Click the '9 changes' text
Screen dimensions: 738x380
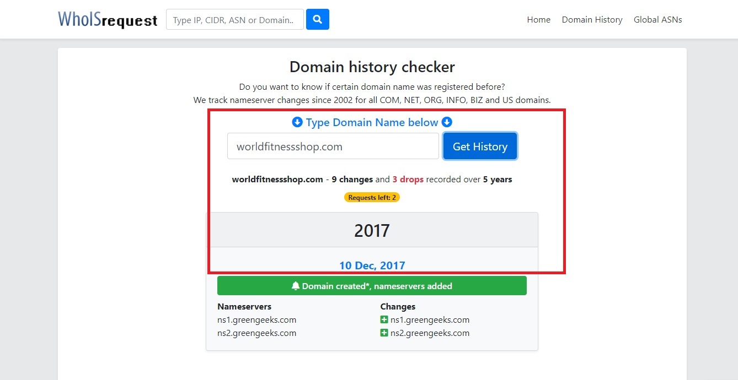[x=352, y=179]
